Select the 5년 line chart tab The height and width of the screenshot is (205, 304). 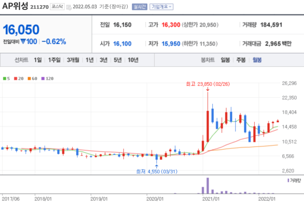click(117, 60)
